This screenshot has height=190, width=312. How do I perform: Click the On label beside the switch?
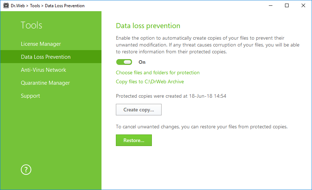(142, 62)
